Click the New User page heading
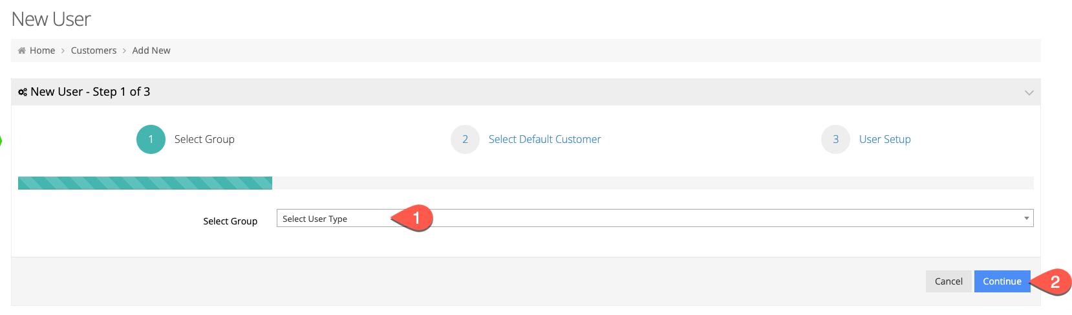 point(51,19)
